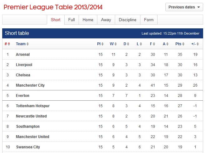Open the Previous dates dropdown

tap(184, 7)
